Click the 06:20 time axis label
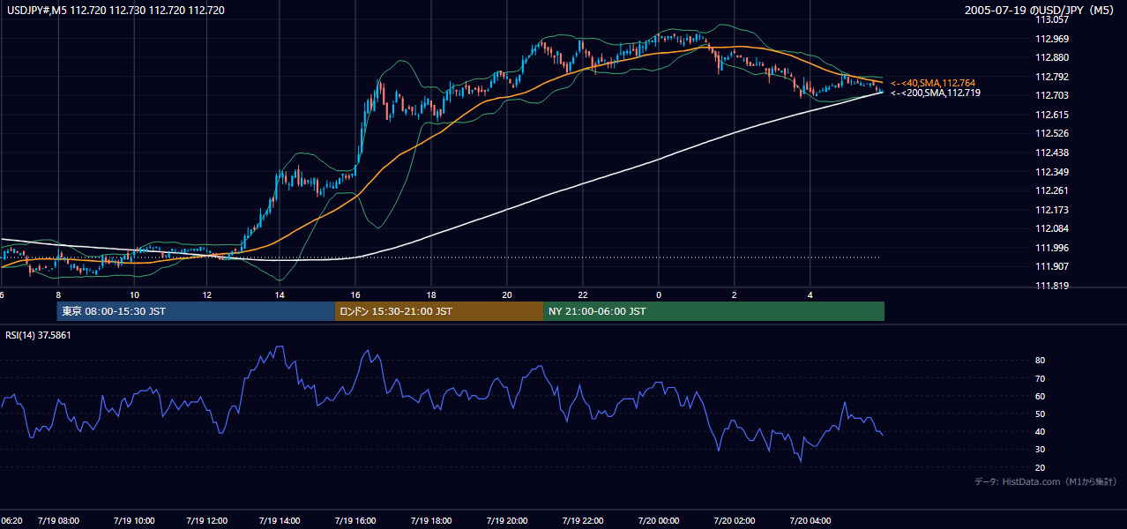Viewport: 1127px width, 529px height. pyautogui.click(x=11, y=520)
